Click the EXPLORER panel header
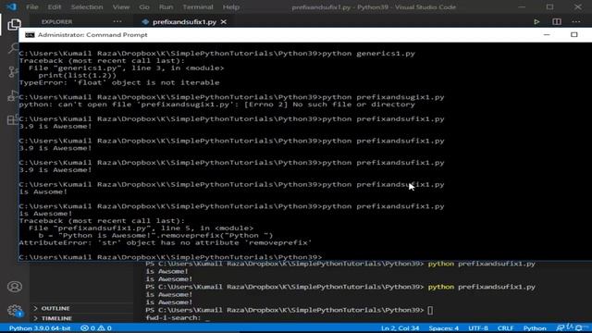The width and height of the screenshot is (592, 333). 57,22
